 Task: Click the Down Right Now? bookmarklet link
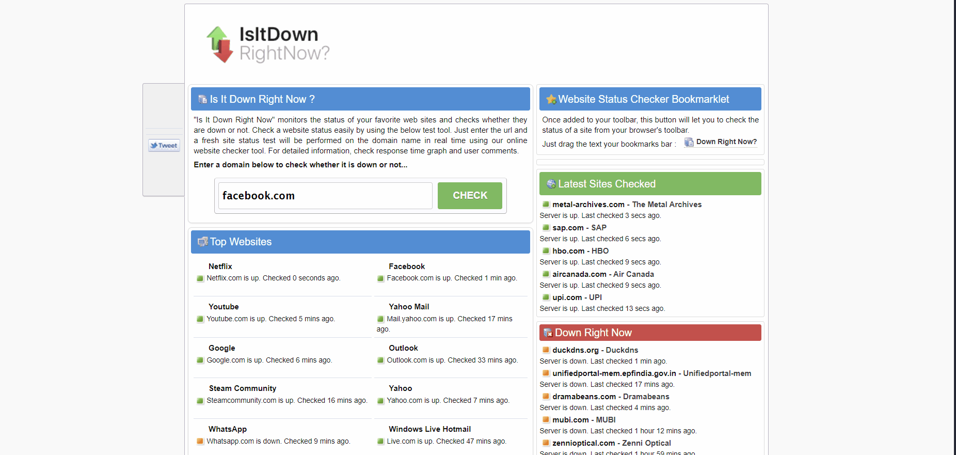click(726, 142)
